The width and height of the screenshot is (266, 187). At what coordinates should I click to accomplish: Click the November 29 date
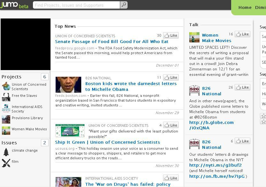point(167,113)
